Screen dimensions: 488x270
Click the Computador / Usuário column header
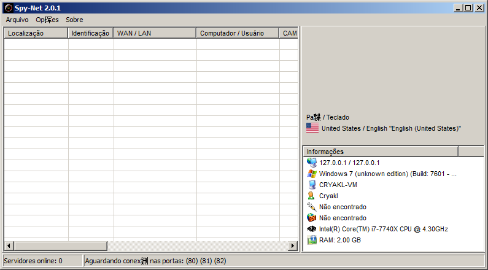coord(238,33)
